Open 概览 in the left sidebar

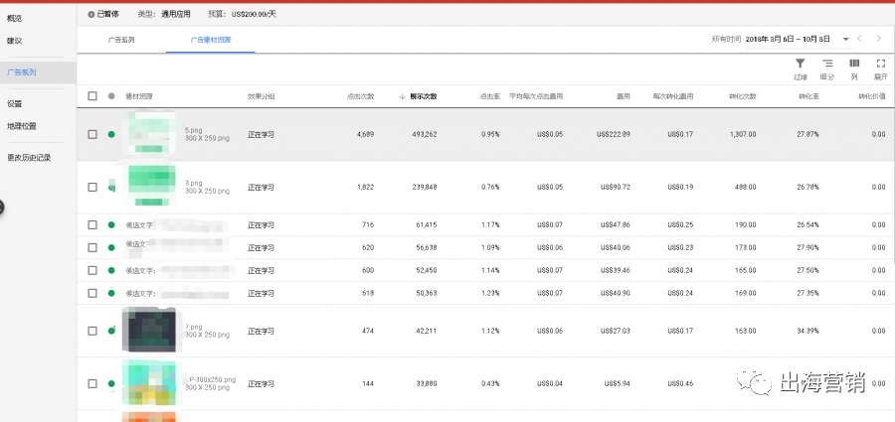click(x=15, y=18)
